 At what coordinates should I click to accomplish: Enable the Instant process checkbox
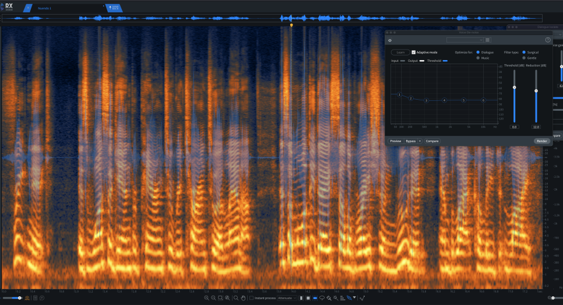(x=251, y=298)
